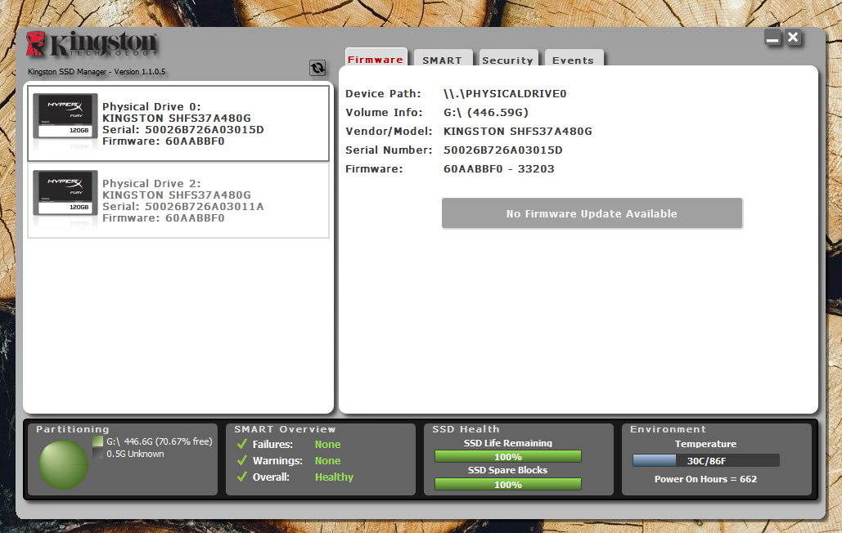842x533 pixels.
Task: Click the Warnings green checkmark icon
Action: pyautogui.click(x=241, y=460)
